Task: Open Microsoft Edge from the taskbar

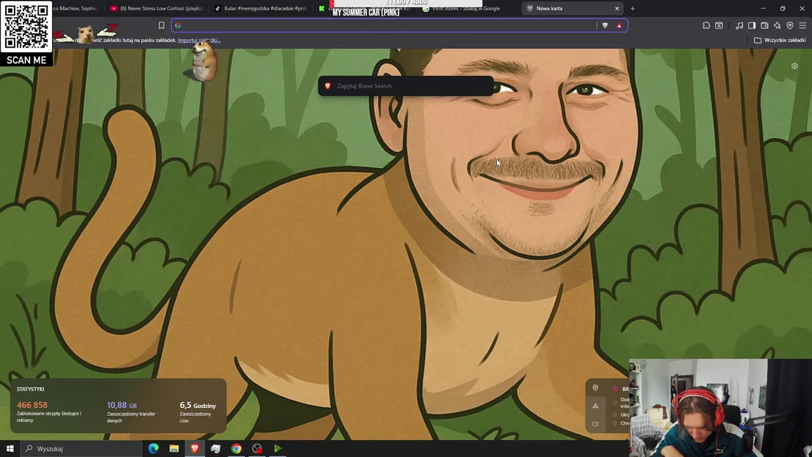Action: (154, 449)
